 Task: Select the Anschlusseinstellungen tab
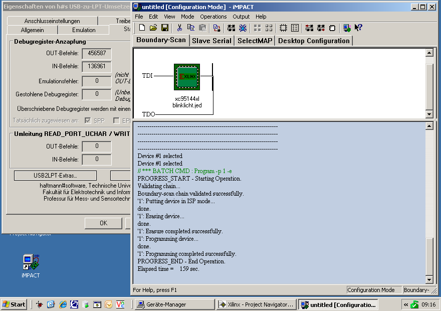[52, 21]
